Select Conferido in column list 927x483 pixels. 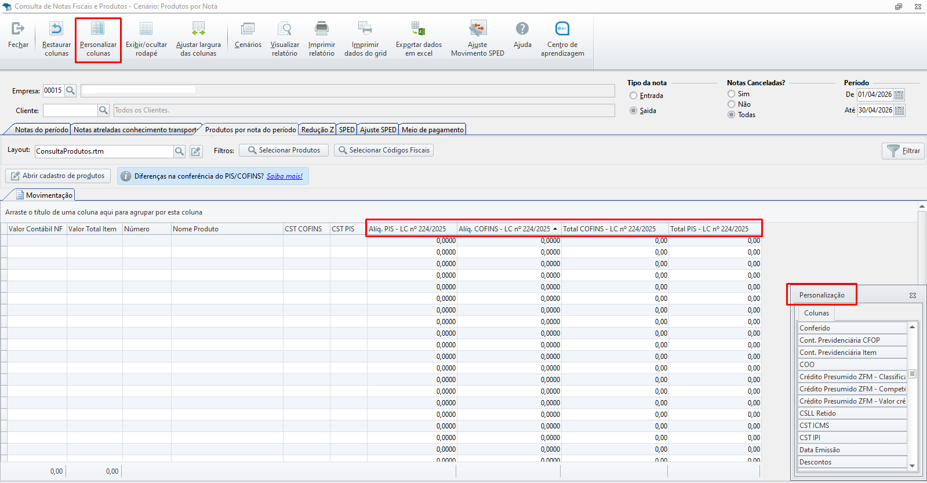pyautogui.click(x=852, y=328)
